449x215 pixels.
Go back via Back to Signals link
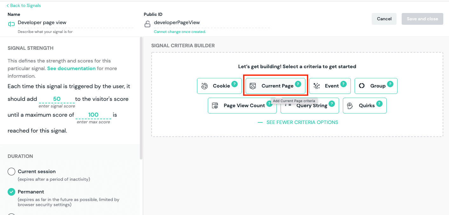24,5
